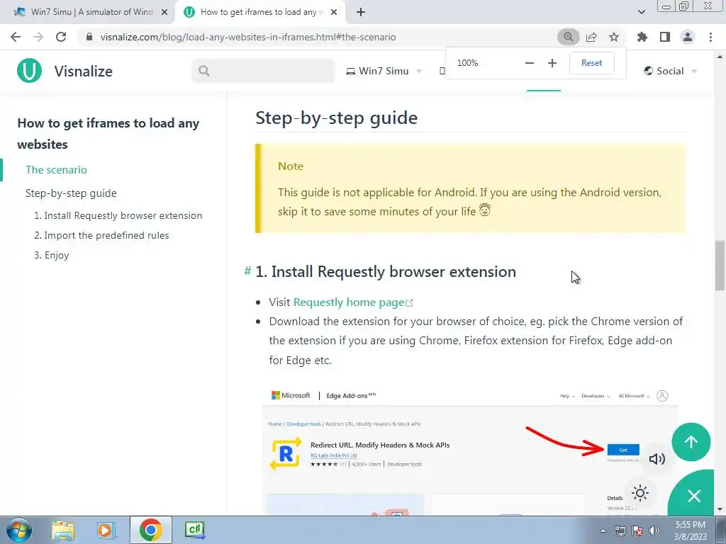Click the zoom magnifier icon in the address bar
The image size is (726, 544).
click(568, 37)
